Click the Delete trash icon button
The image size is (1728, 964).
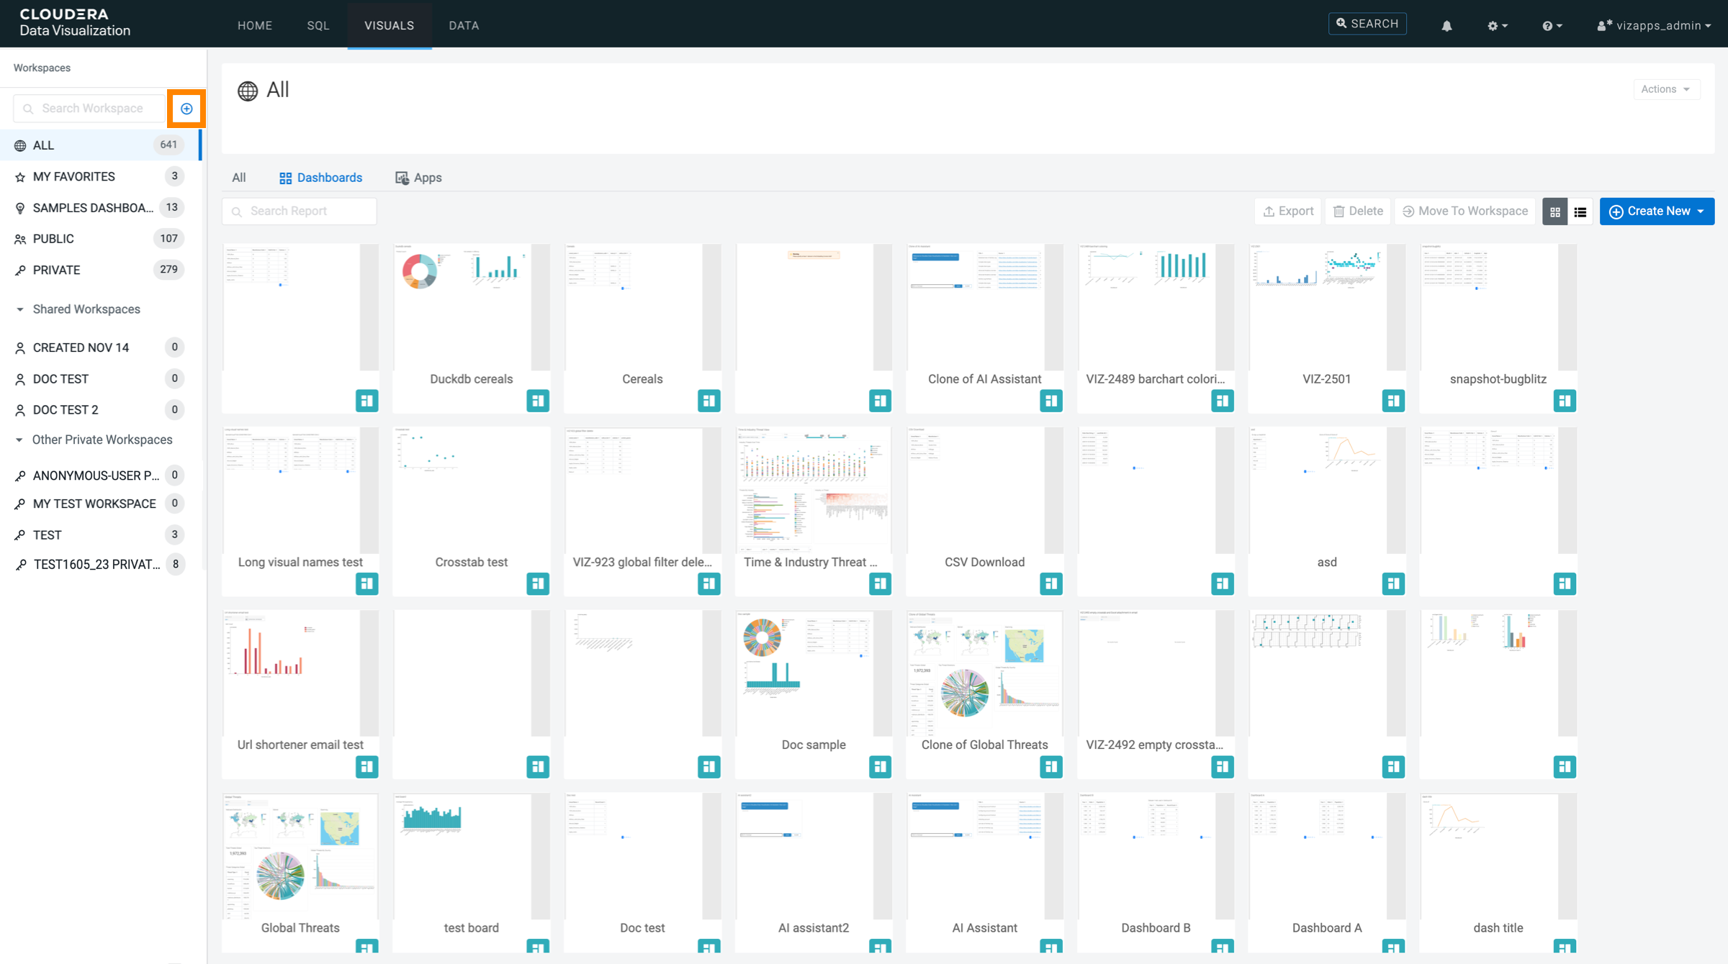coord(1357,211)
